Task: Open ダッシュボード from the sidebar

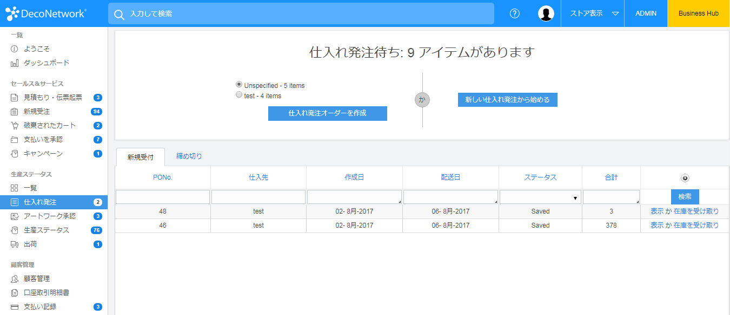Action: click(x=46, y=63)
